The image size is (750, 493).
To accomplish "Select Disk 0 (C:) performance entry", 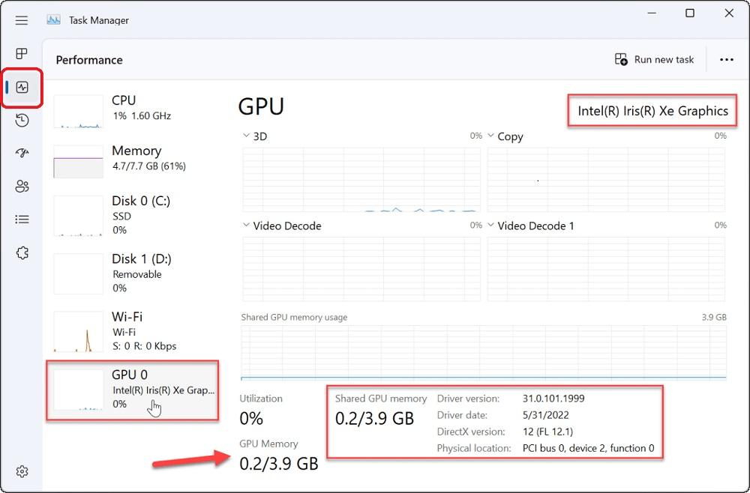I will click(x=132, y=215).
